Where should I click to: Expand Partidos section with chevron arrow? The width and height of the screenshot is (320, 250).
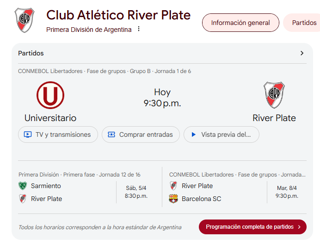[302, 53]
